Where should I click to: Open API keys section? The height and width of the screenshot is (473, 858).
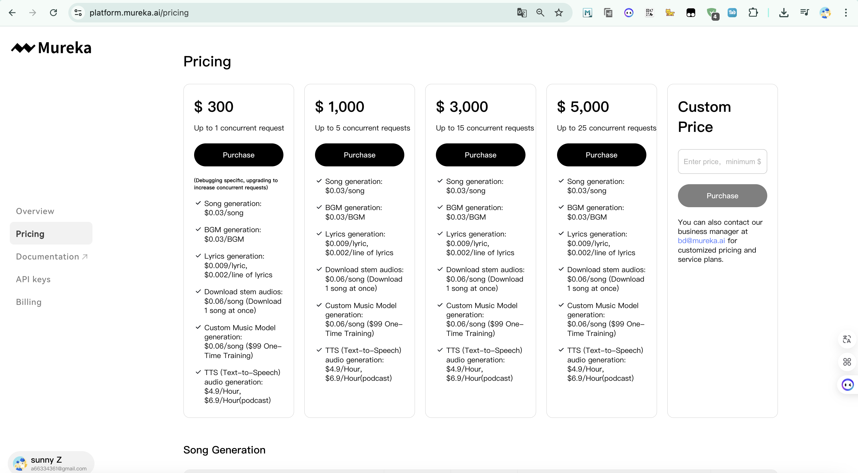click(33, 279)
